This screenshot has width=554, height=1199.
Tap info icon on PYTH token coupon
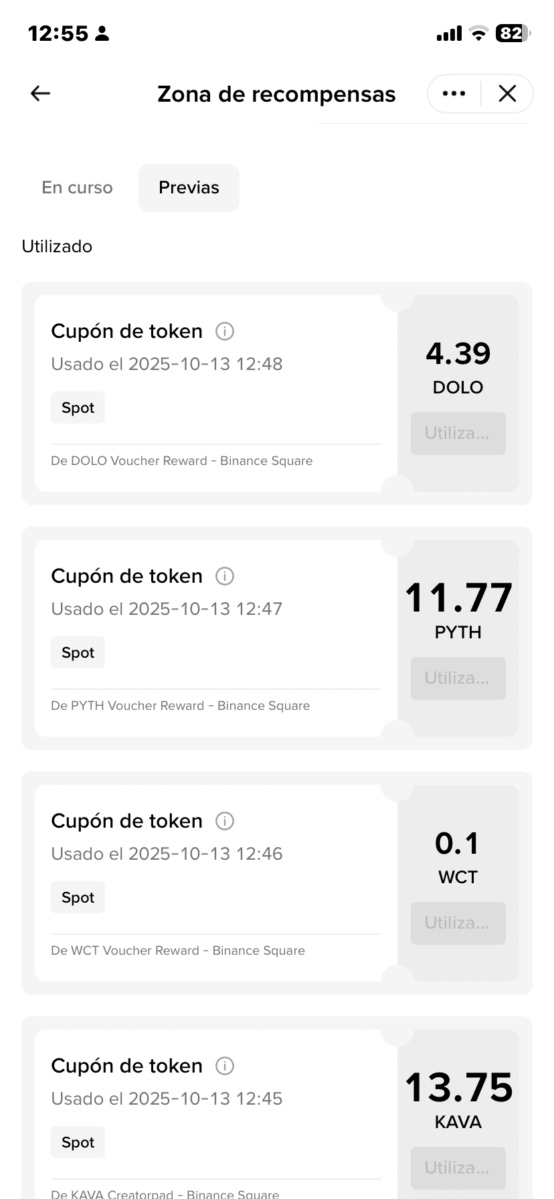point(225,576)
